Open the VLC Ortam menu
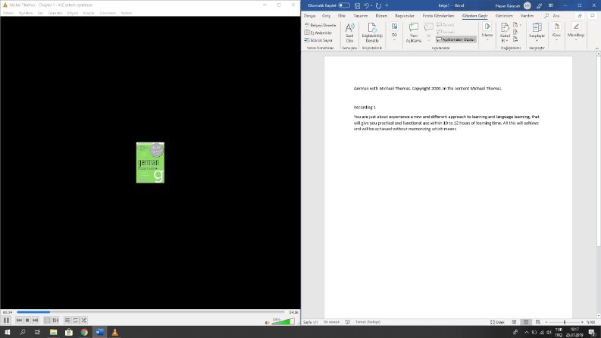The height and width of the screenshot is (338, 601). [8, 13]
